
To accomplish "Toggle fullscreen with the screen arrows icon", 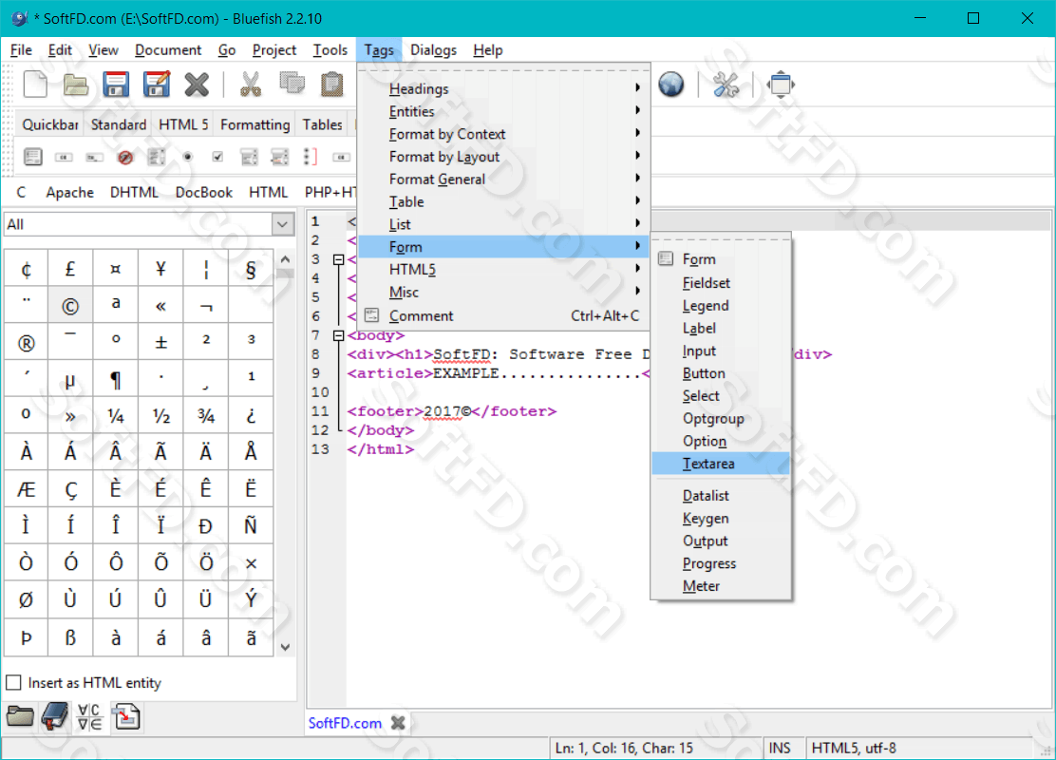I will (x=781, y=85).
